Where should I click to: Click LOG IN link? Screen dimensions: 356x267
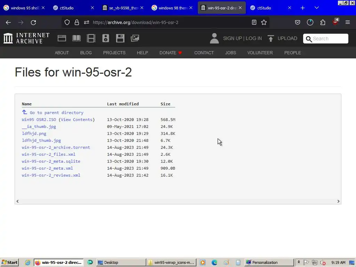point(253,38)
